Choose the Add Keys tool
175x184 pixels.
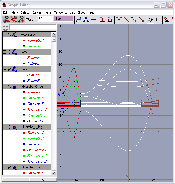[x=21, y=19]
